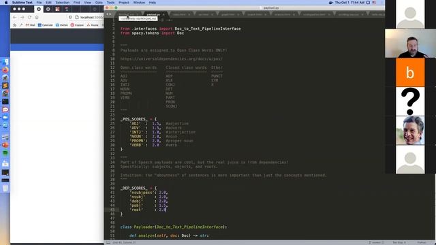The image size is (436, 245).
Task: Click the Sublime tab back arrow
Action: coord(108,14)
